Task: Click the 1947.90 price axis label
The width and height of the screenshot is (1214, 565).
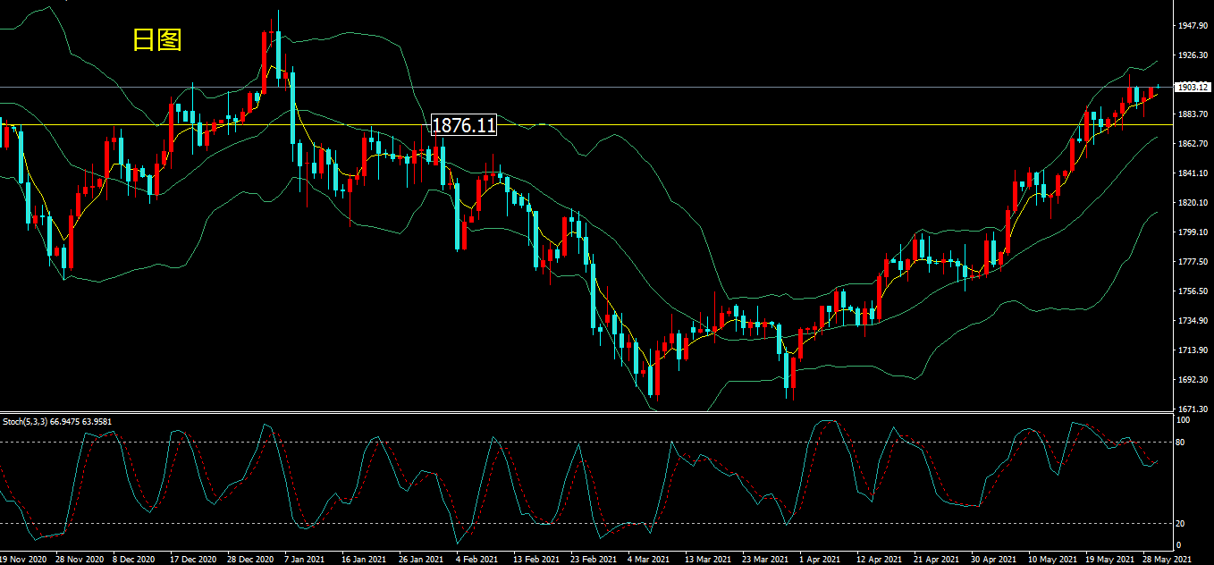Action: pyautogui.click(x=1194, y=26)
